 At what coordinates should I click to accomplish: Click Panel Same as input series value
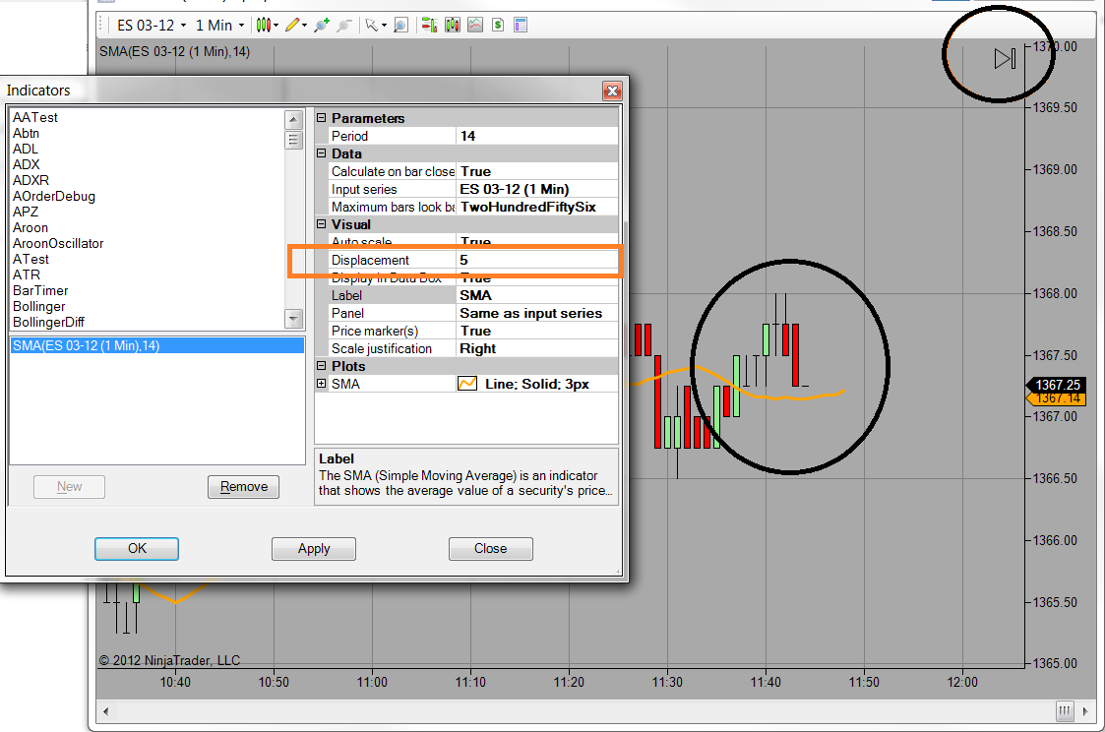coord(537,313)
